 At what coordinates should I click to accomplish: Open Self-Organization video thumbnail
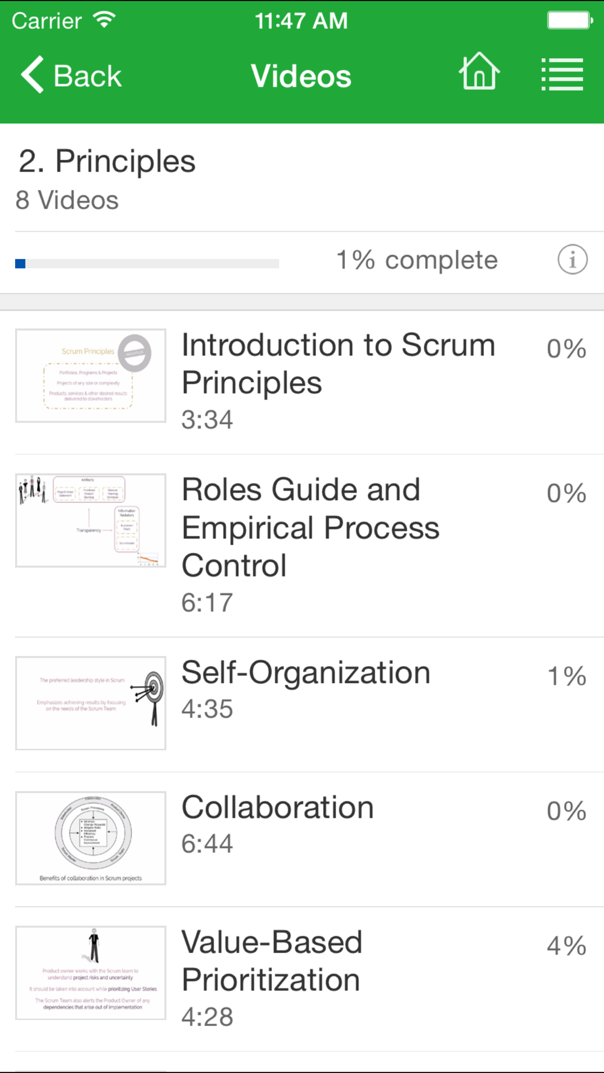[91, 703]
